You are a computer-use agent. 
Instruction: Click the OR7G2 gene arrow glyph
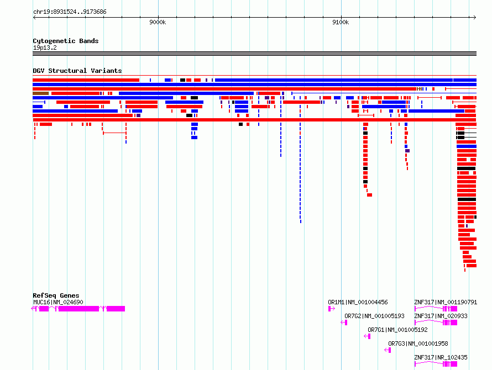coord(344,323)
